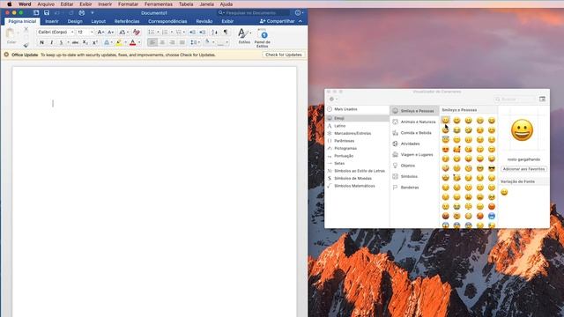This screenshot has height=317, width=564.
Task: Toggle left text alignment button
Action: pos(152,42)
